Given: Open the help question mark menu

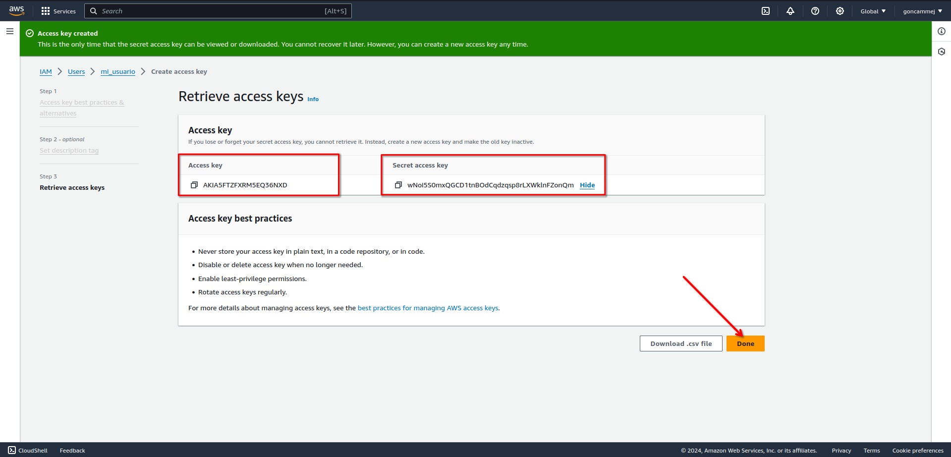Looking at the screenshot, I should (815, 11).
